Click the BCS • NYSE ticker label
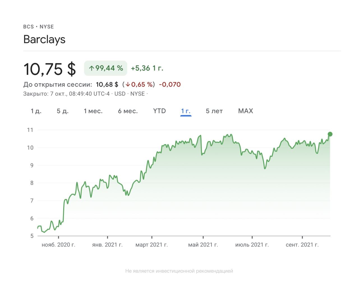 click(38, 27)
